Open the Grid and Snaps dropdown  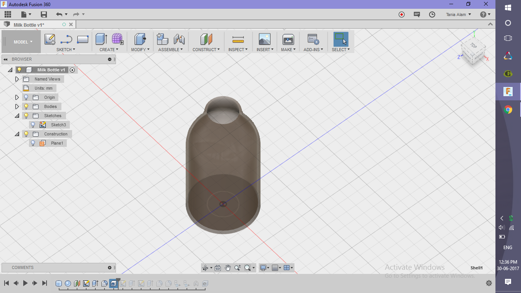(x=277, y=268)
